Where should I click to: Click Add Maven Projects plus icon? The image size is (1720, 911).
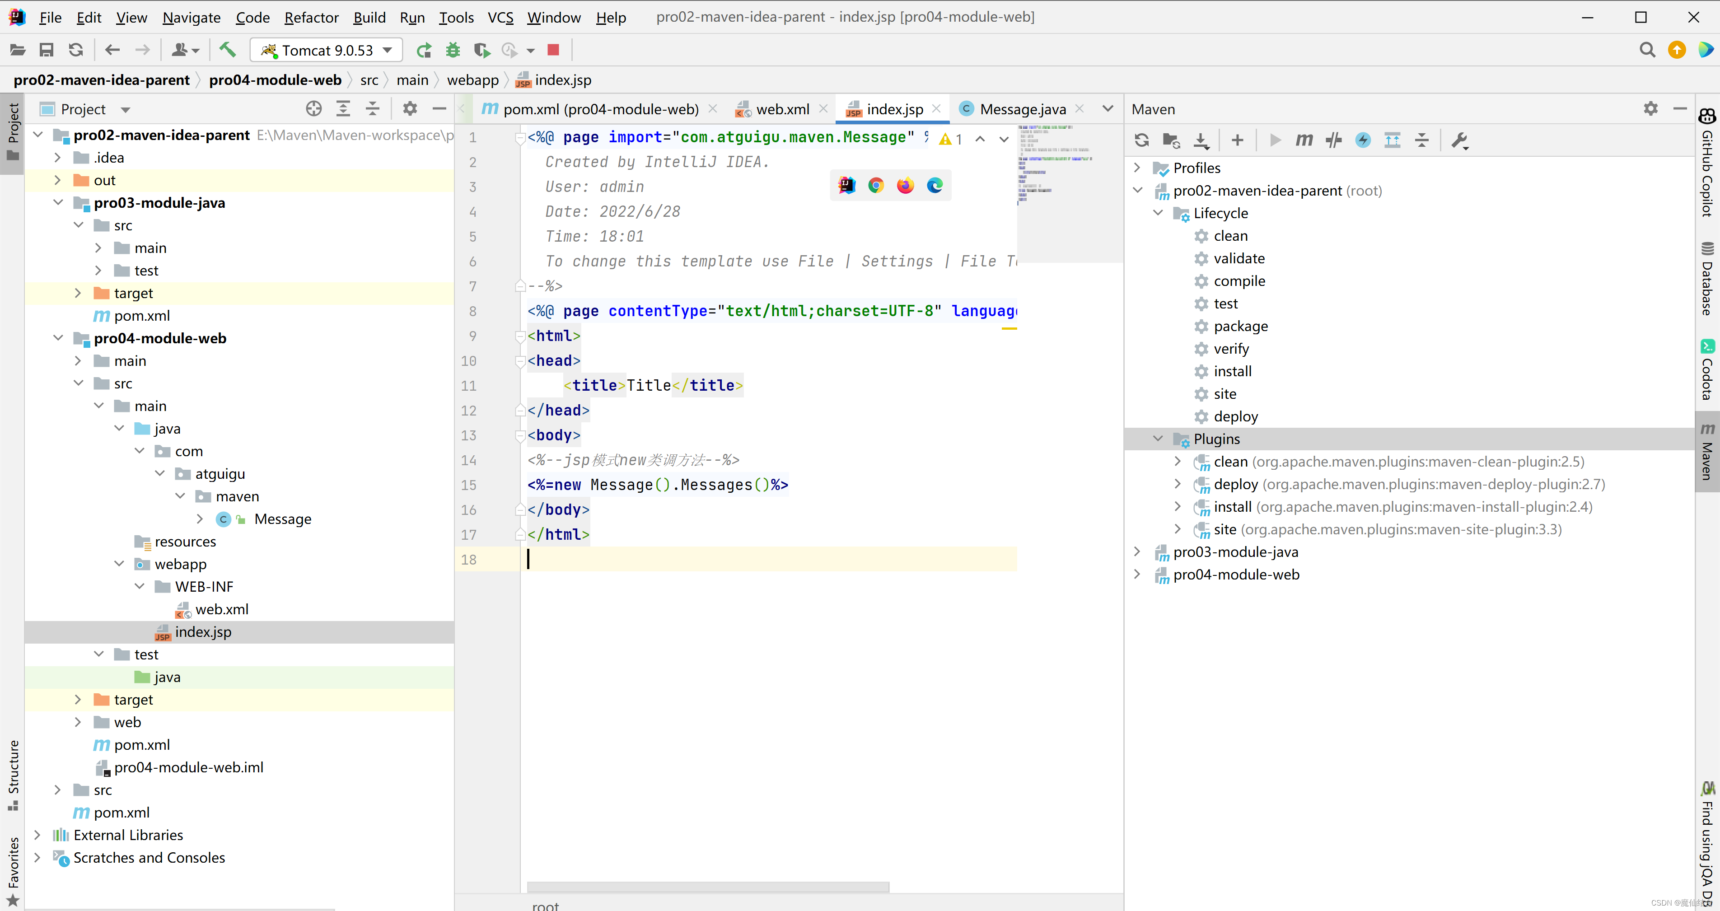tap(1237, 140)
